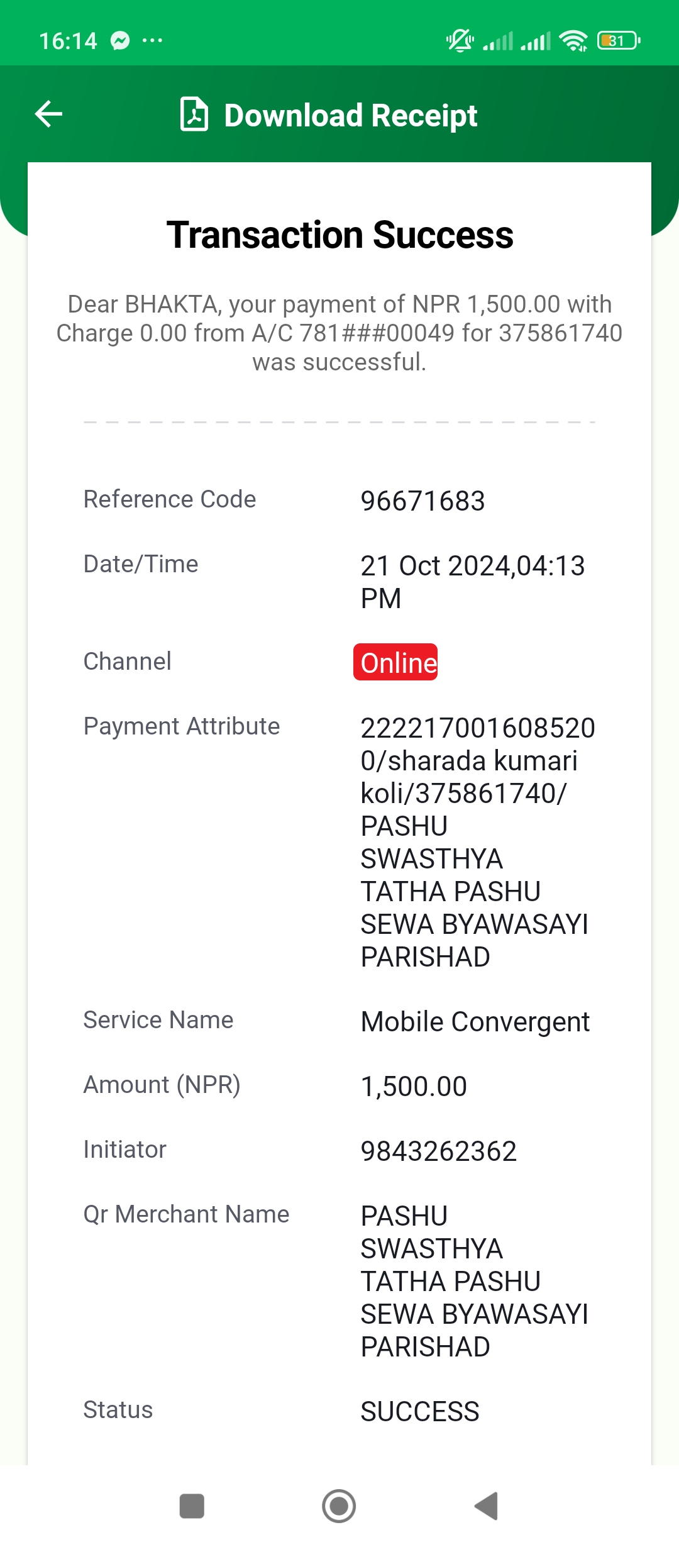The image size is (679, 1547).
Task: Tap the Android circular home button
Action: 339,1506
